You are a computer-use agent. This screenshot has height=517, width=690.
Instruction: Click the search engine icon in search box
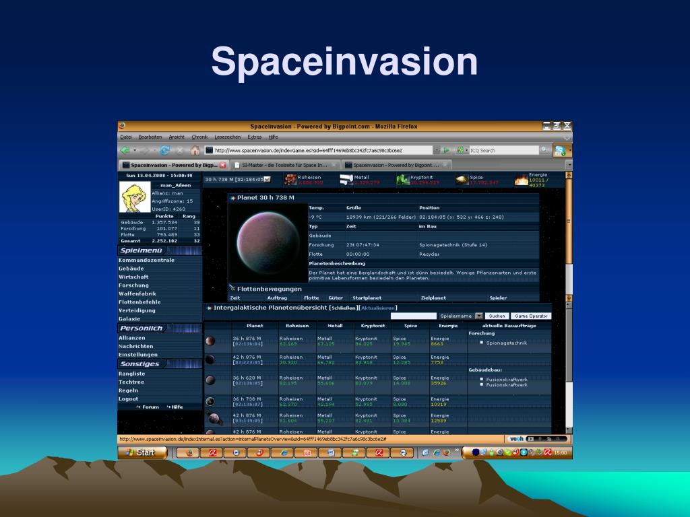(x=461, y=150)
